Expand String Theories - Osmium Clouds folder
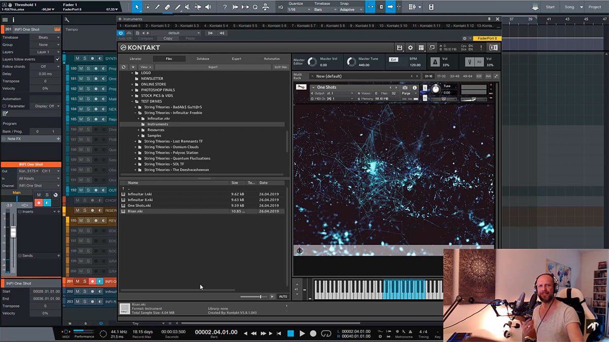The width and height of the screenshot is (609, 342). [135, 147]
